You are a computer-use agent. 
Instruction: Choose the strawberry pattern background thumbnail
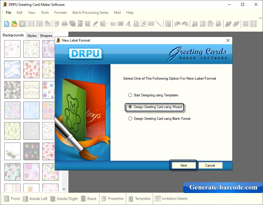31,69
